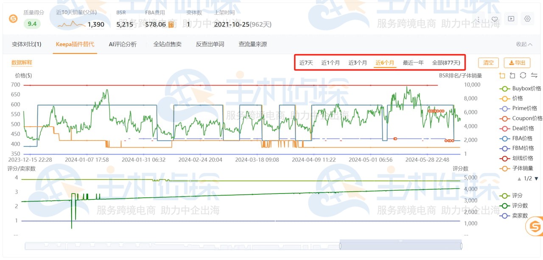
Task: Select the 近7天 time range filter
Action: 305,62
